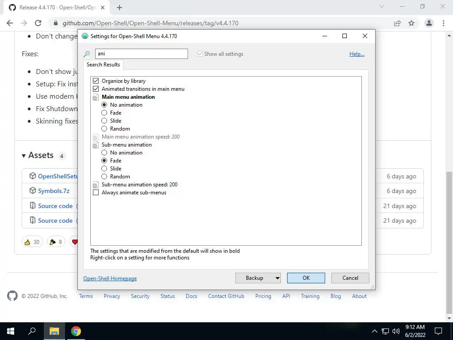Open the Contact GitHub footer link
Viewport: 453px width, 340px height.
226,296
